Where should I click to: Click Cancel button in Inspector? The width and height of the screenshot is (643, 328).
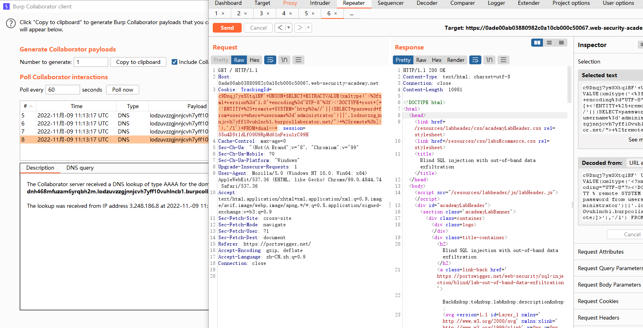pos(625,234)
